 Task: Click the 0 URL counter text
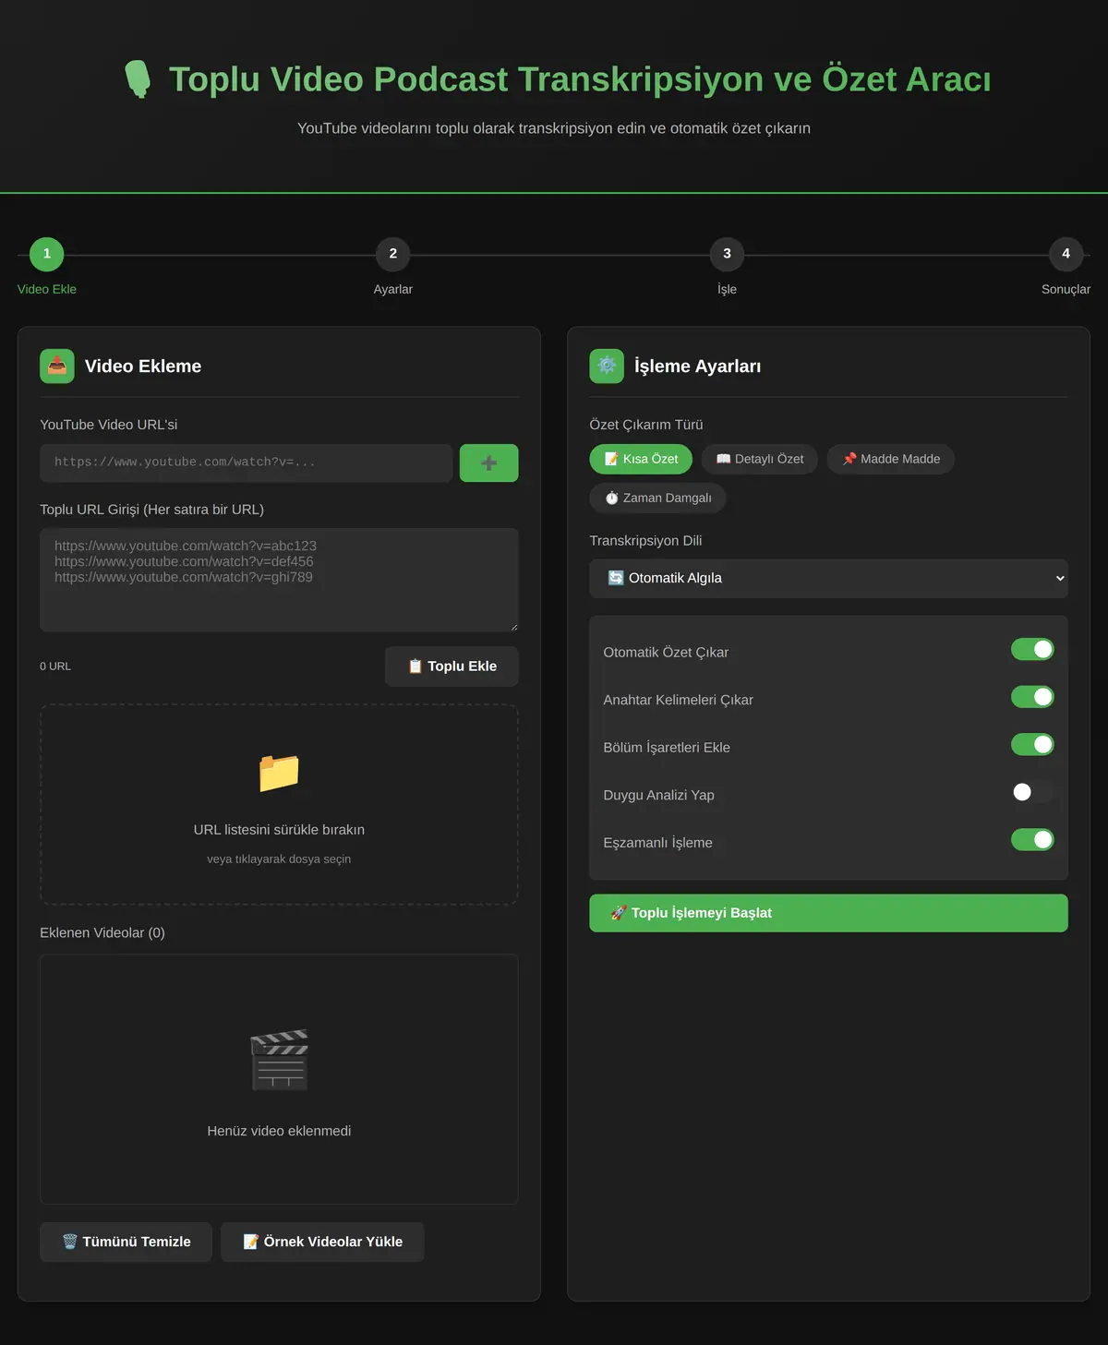(55, 666)
